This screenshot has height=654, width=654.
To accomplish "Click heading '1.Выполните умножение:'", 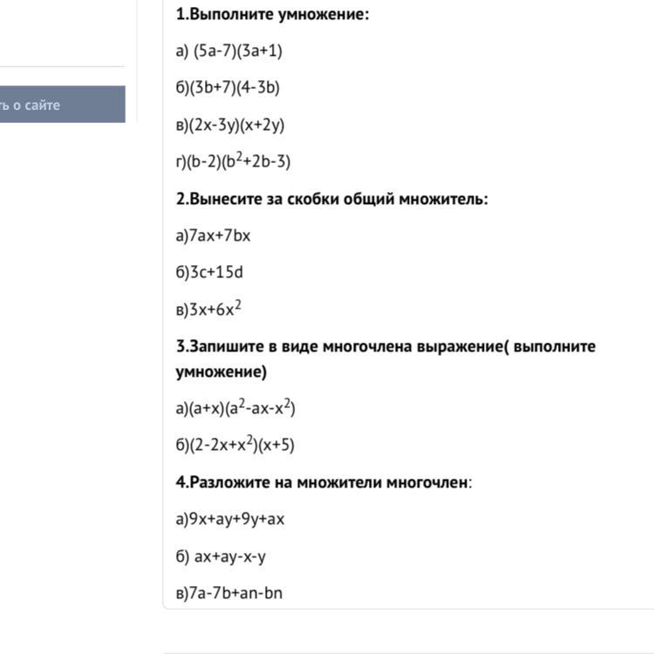I will (x=272, y=14).
